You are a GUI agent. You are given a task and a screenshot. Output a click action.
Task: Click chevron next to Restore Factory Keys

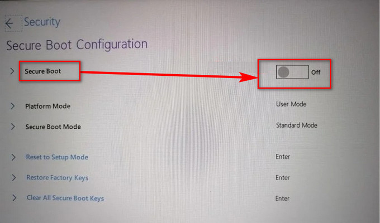pyautogui.click(x=14, y=178)
